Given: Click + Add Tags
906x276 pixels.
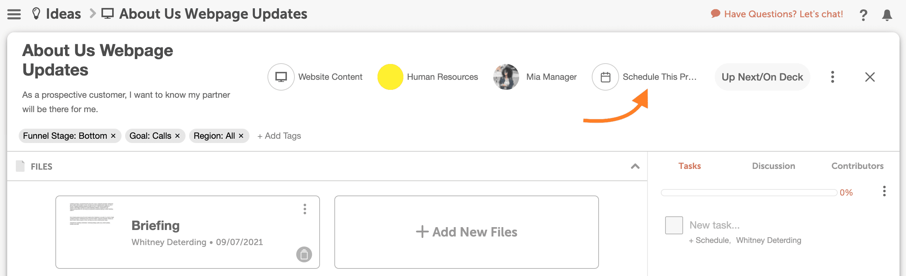Looking at the screenshot, I should point(279,136).
